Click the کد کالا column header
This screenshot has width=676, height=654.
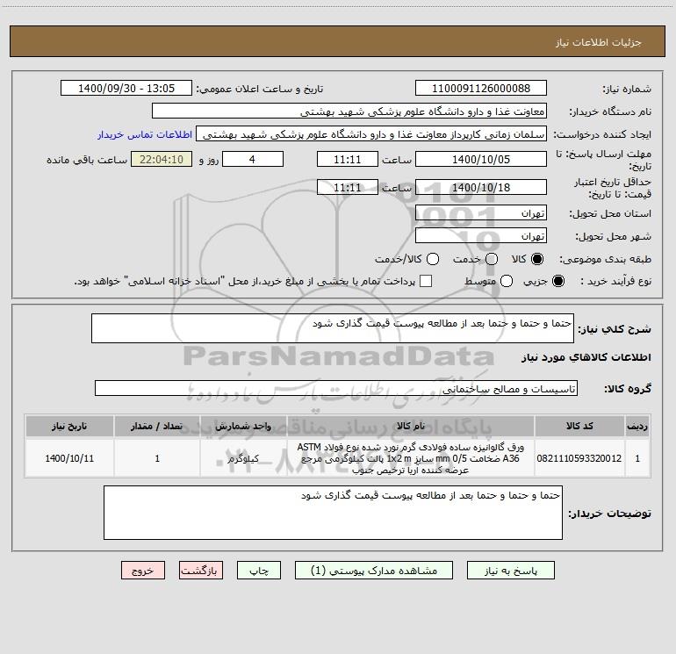(579, 426)
